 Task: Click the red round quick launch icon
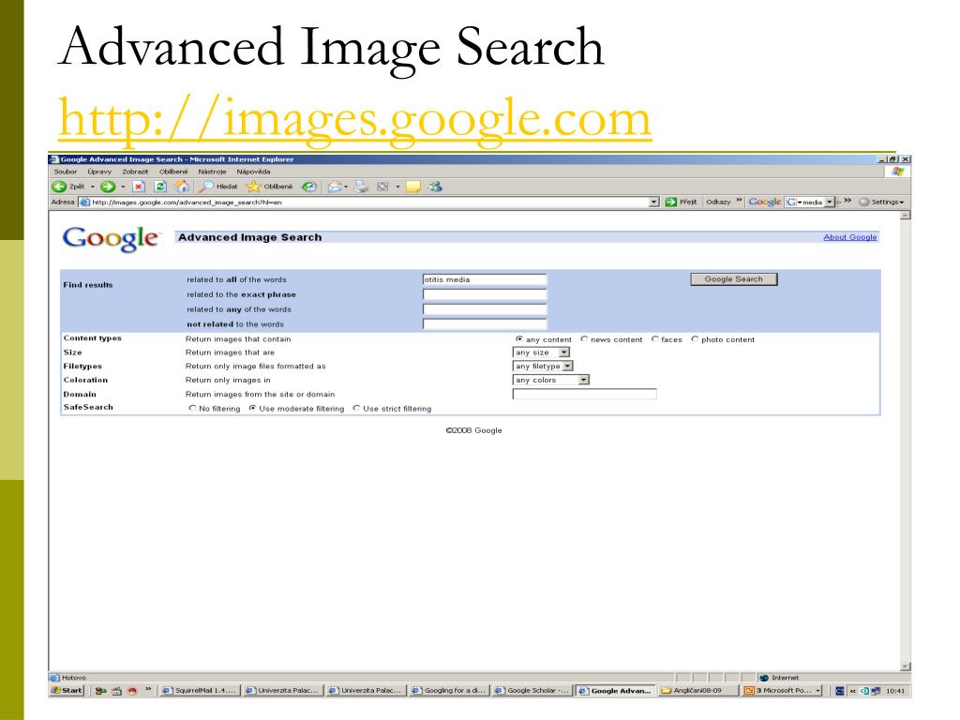tap(131, 691)
